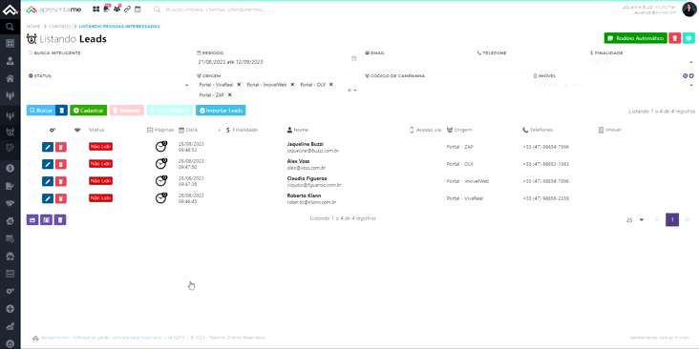Viewport: 699px width, 349px height.
Task: Edit the Claudio Figueroa lead
Action: pos(48,181)
